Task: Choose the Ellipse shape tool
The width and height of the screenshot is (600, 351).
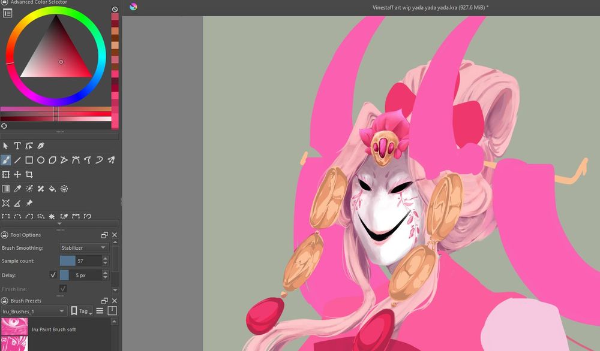Action: coord(41,160)
